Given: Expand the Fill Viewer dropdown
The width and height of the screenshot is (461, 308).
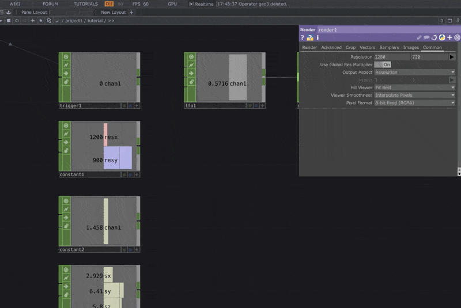Looking at the screenshot, I should click(x=414, y=88).
